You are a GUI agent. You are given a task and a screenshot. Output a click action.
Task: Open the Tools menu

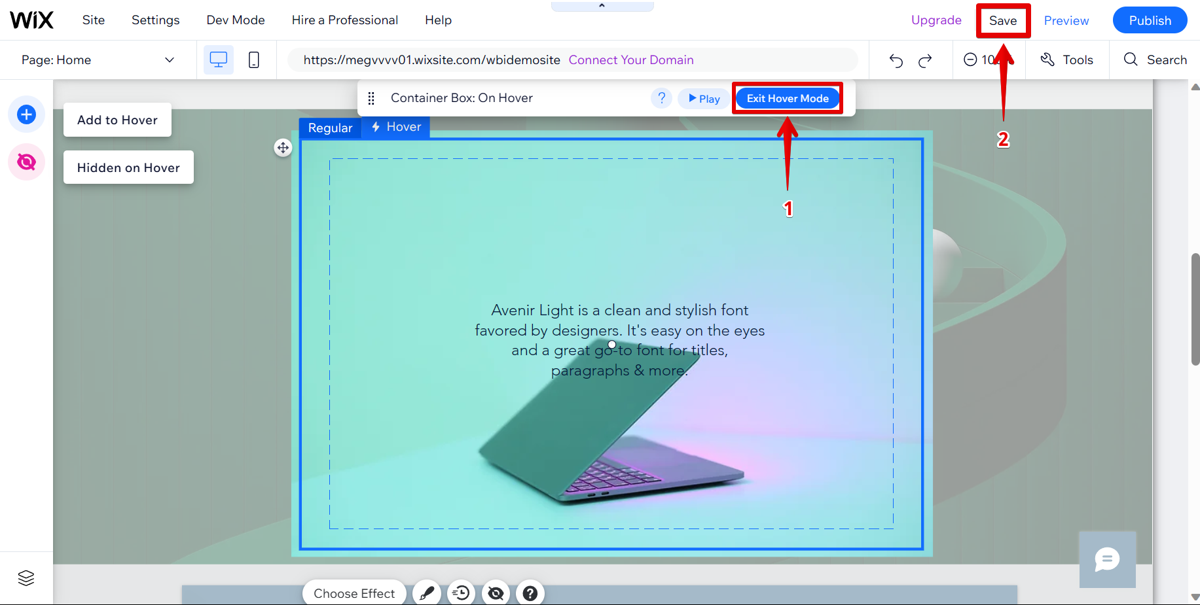point(1067,60)
